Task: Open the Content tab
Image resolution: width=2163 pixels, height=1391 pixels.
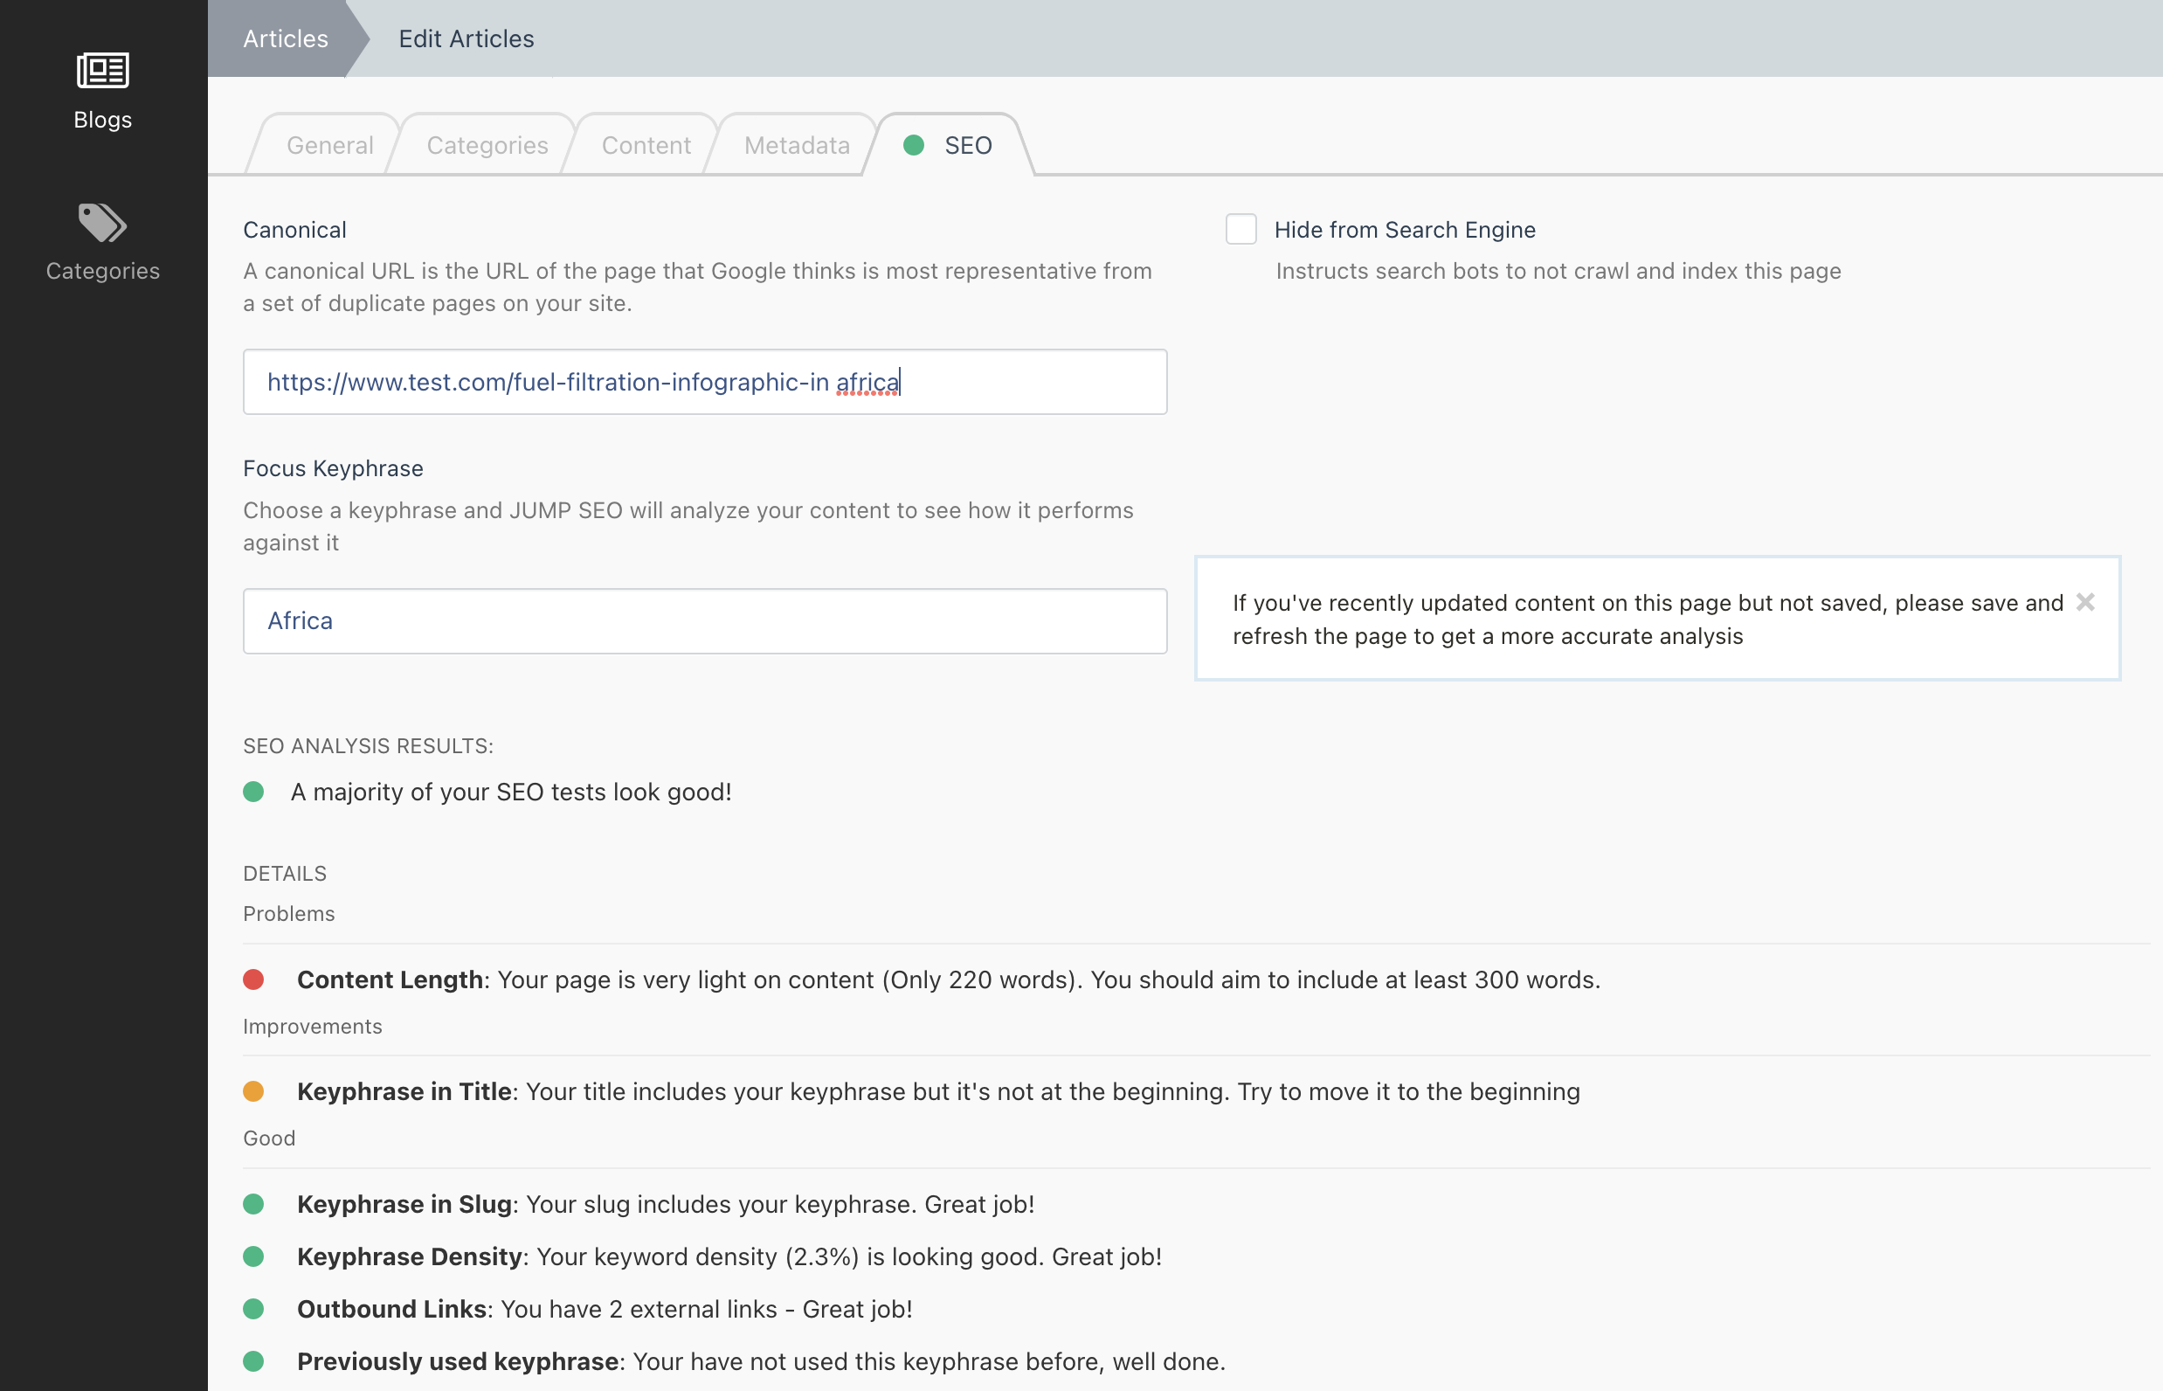Action: pyautogui.click(x=645, y=144)
